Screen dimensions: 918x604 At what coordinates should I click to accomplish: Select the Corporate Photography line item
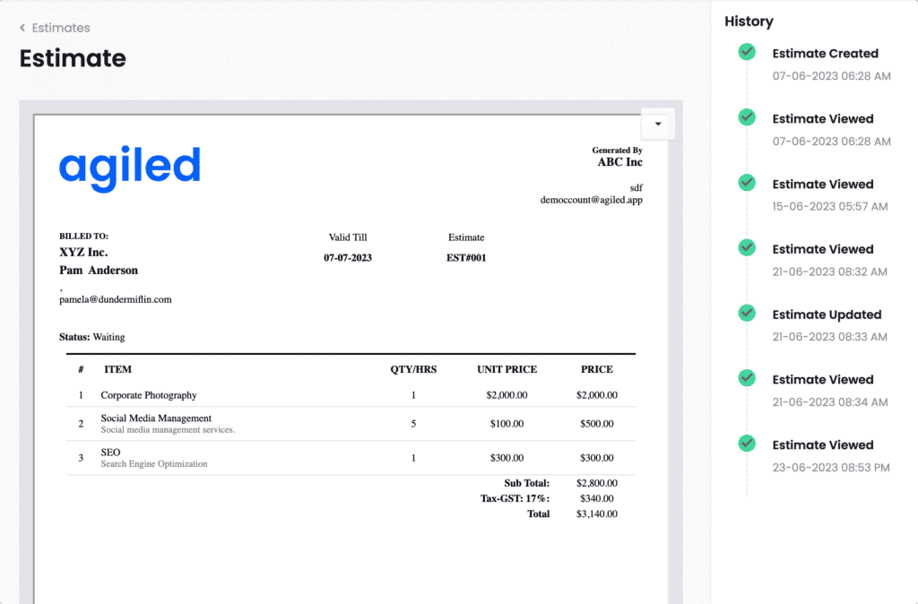(x=149, y=395)
